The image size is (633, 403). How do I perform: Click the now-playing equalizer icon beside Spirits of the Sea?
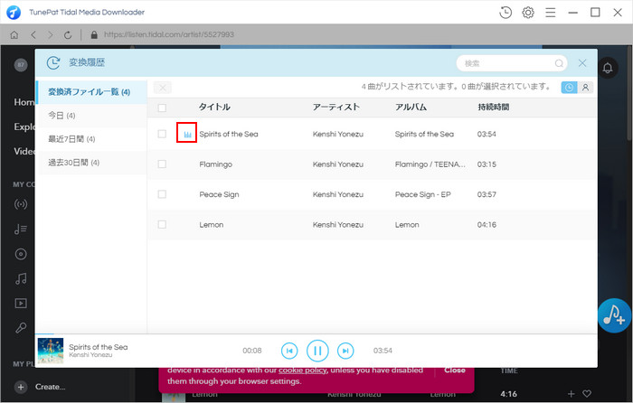(x=187, y=135)
